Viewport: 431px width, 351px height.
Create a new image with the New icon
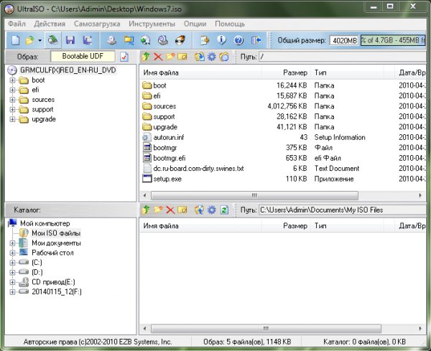pyautogui.click(x=15, y=40)
